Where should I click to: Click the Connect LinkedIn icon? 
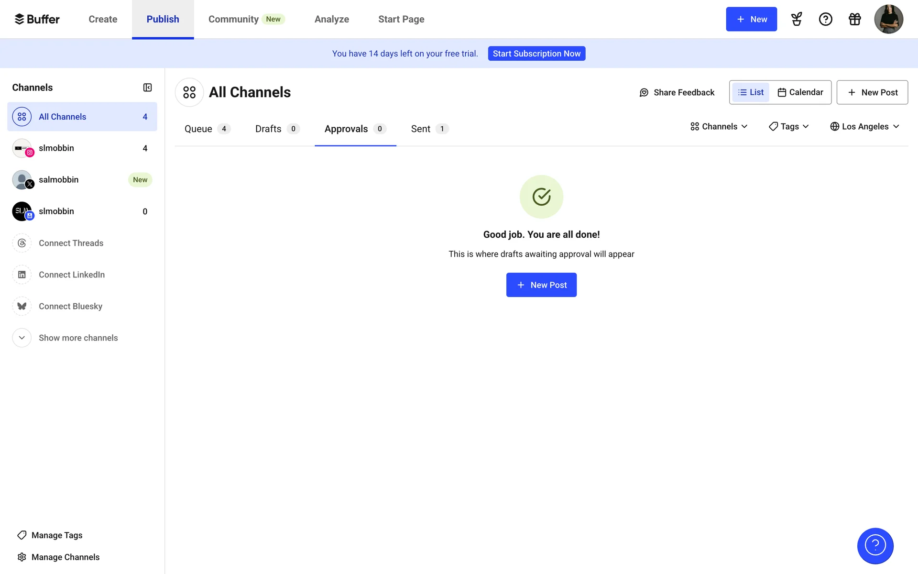(x=22, y=275)
